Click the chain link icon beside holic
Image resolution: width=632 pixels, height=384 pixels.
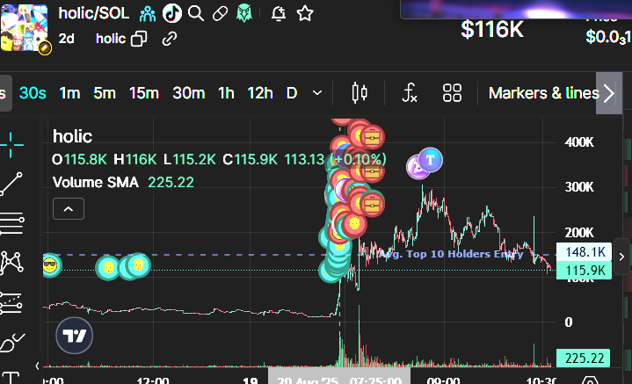170,39
